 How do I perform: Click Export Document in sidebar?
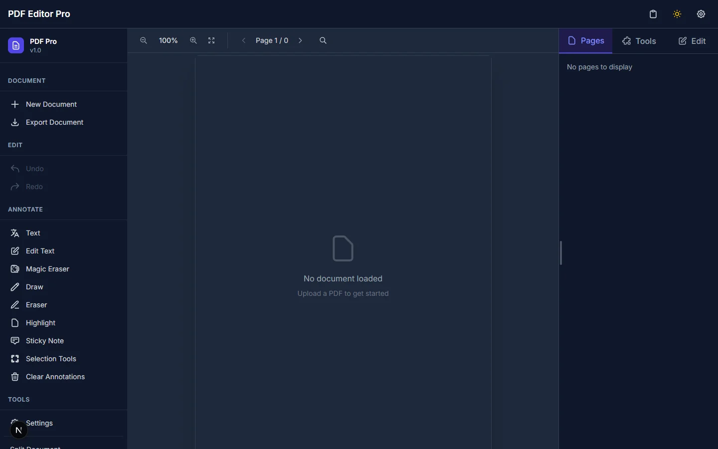pyautogui.click(x=63, y=122)
